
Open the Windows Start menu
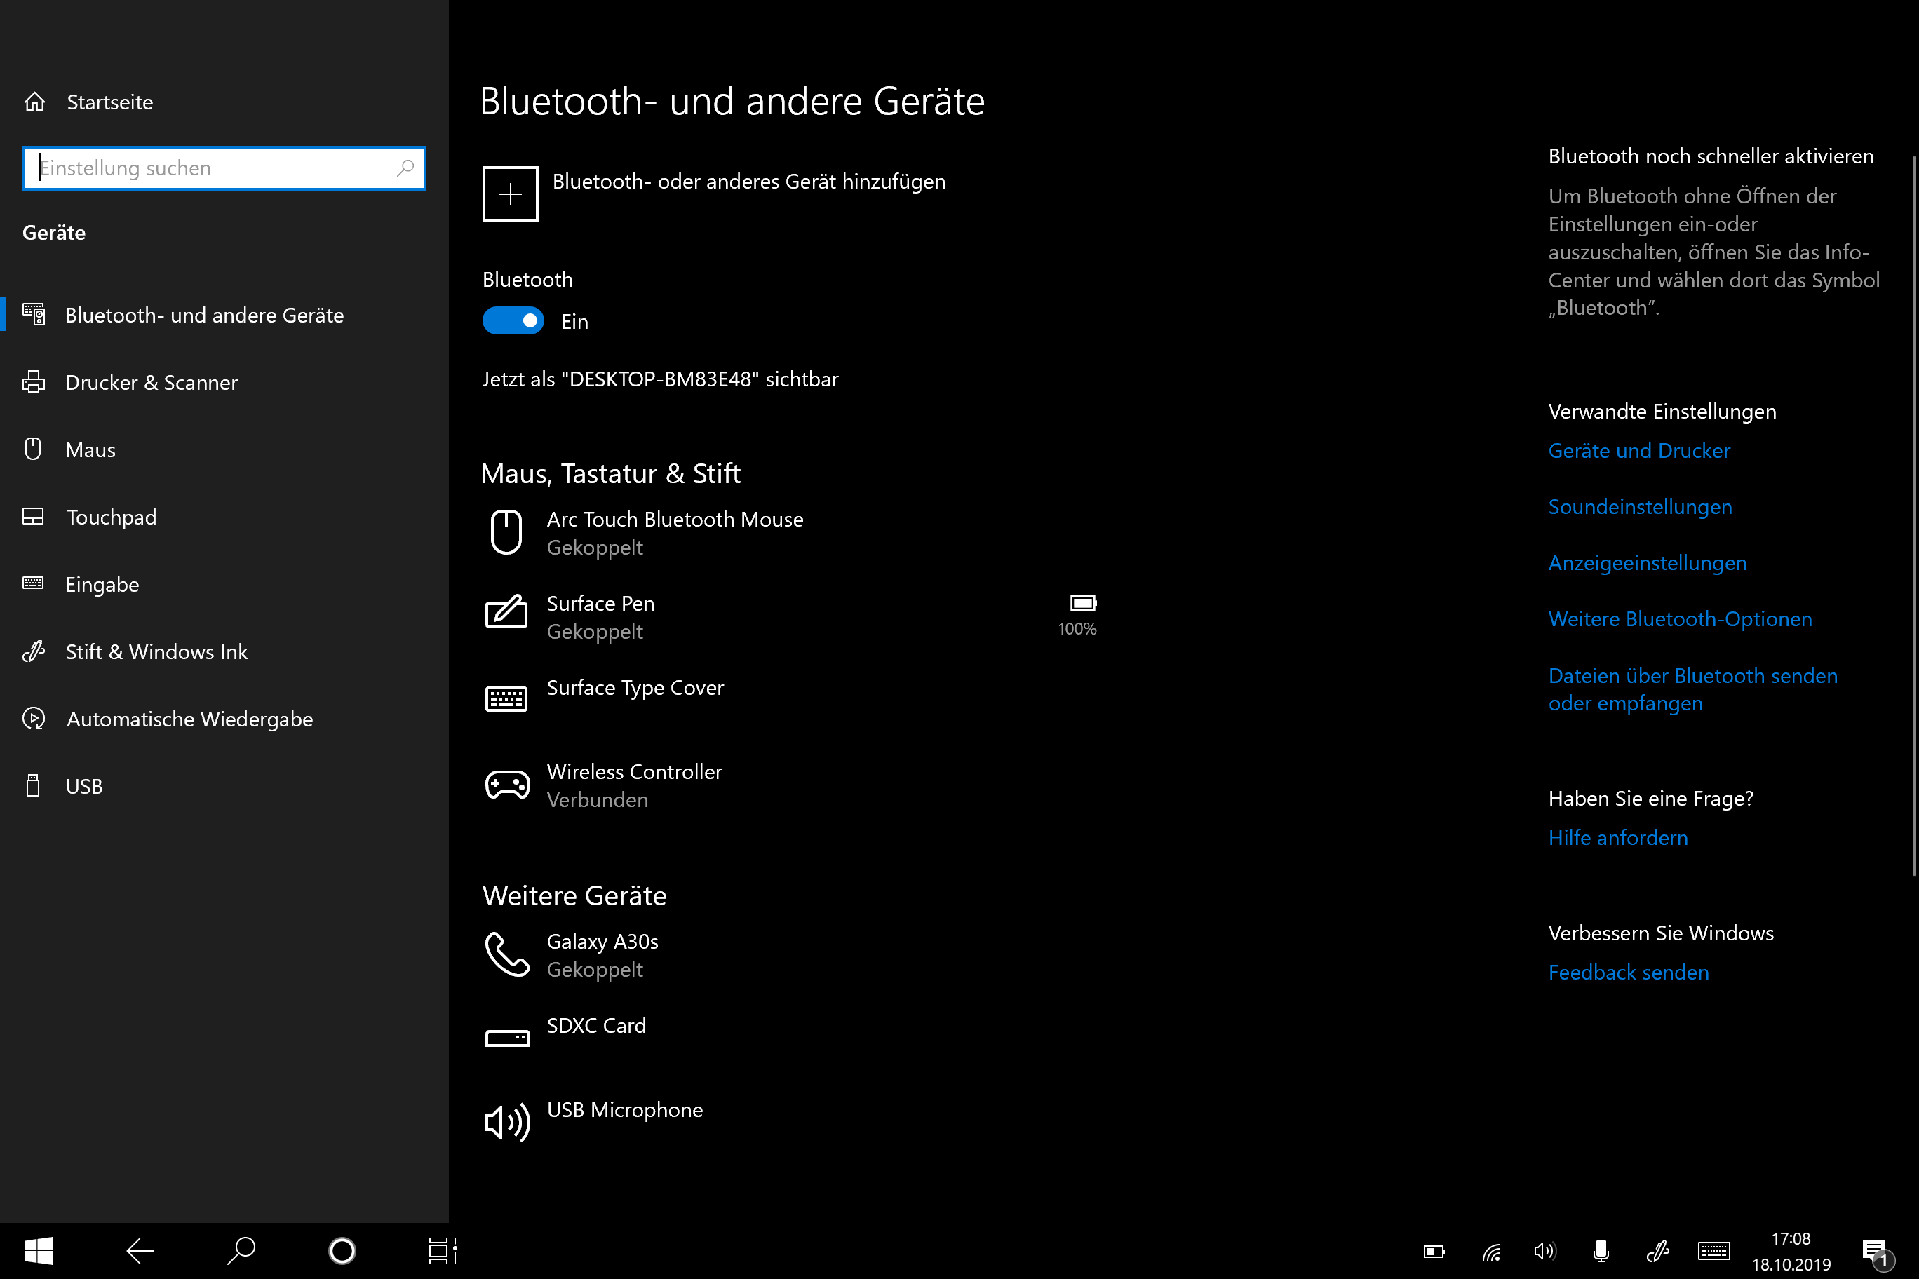point(39,1250)
